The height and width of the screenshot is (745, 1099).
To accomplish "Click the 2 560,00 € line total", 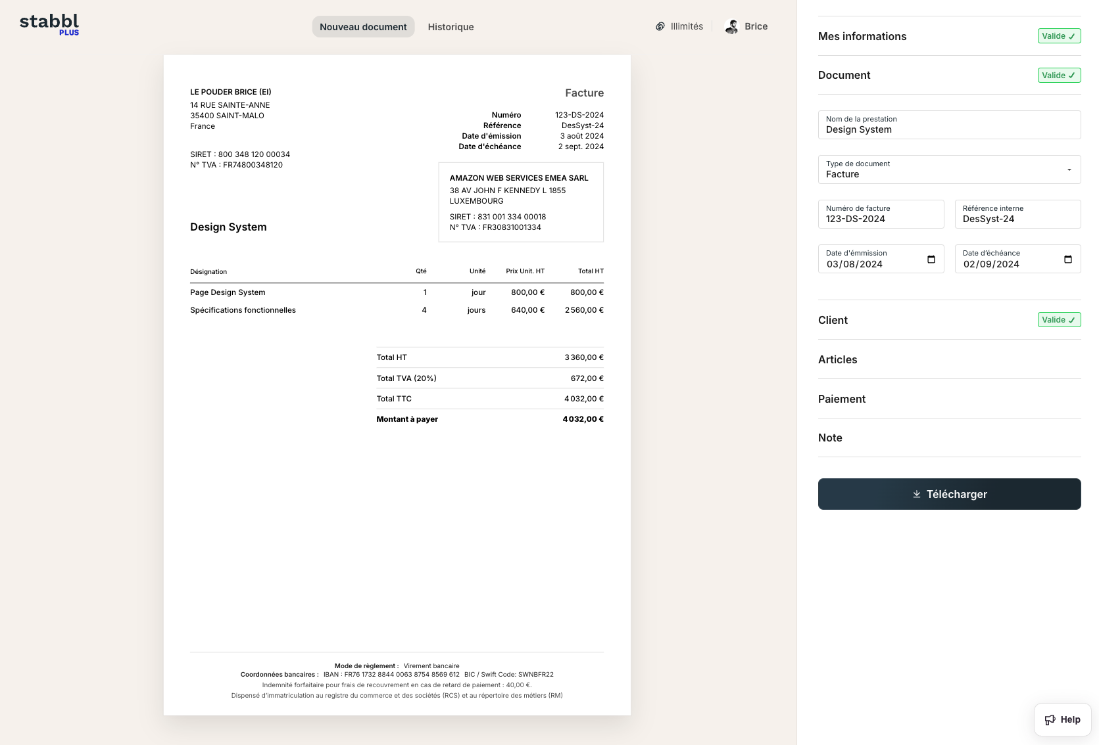I will (x=584, y=310).
